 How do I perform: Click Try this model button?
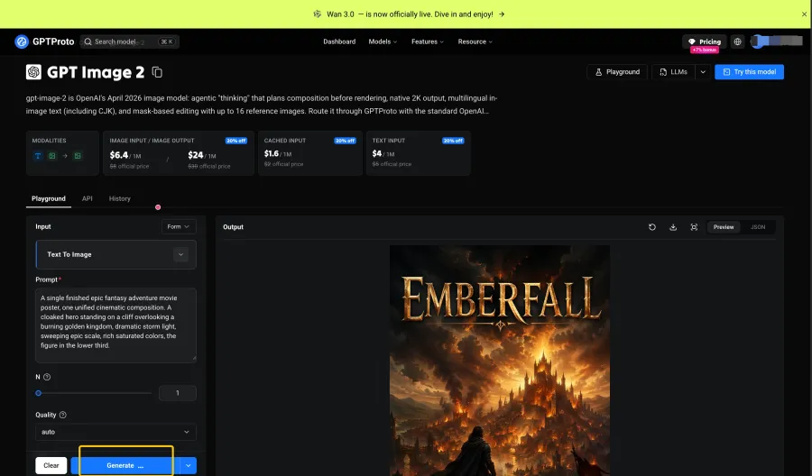point(750,72)
